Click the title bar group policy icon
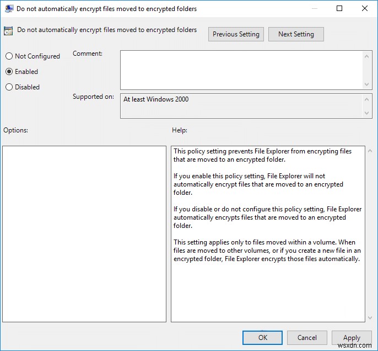Image resolution: width=378 pixels, height=351 pixels. (9, 9)
